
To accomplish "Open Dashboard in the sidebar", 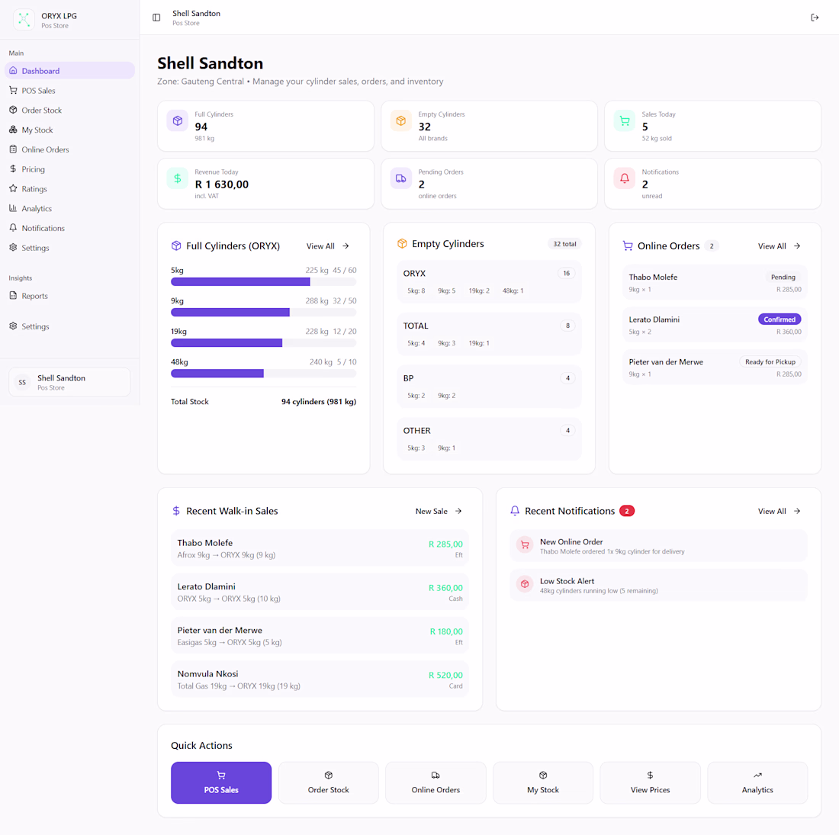I will tap(69, 71).
